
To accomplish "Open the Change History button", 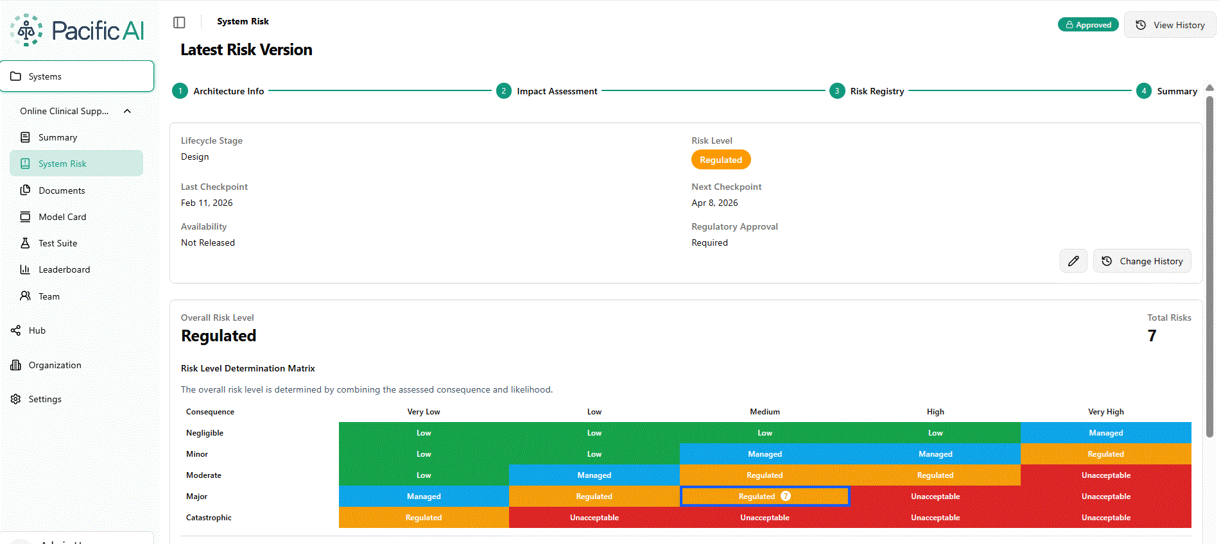I will point(1142,261).
